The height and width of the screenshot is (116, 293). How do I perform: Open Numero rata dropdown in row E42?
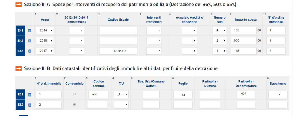(x=219, y=40)
